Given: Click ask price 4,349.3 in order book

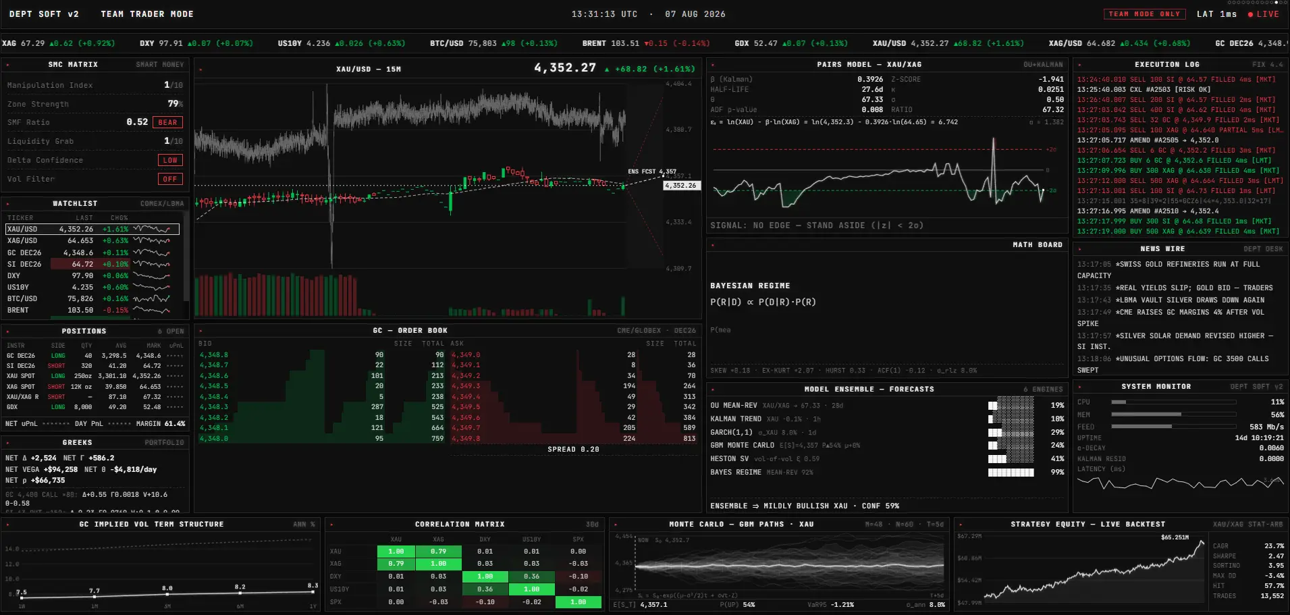Looking at the screenshot, I should click(466, 386).
